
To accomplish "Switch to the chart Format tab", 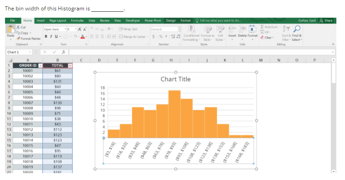I will click(x=186, y=20).
